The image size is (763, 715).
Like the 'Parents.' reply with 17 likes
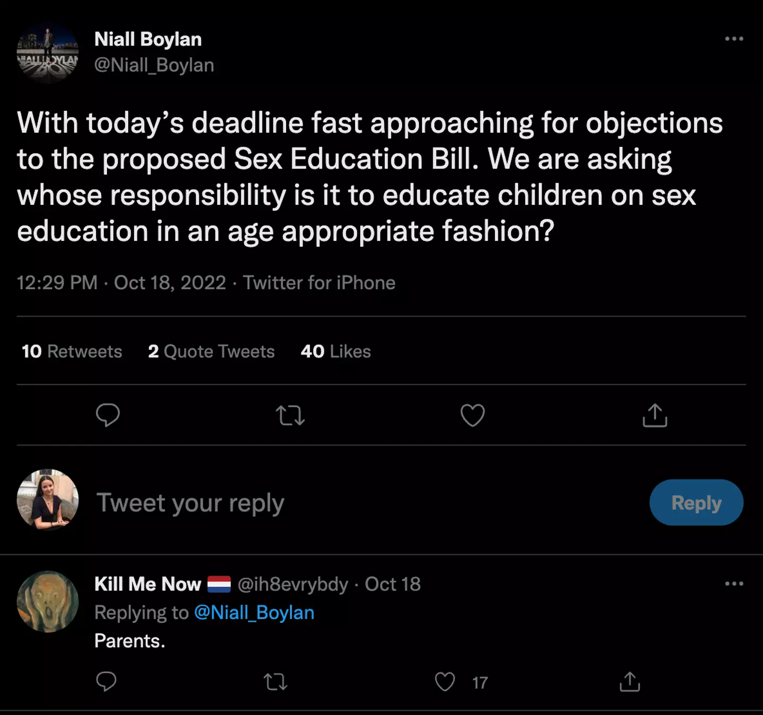[x=445, y=682]
